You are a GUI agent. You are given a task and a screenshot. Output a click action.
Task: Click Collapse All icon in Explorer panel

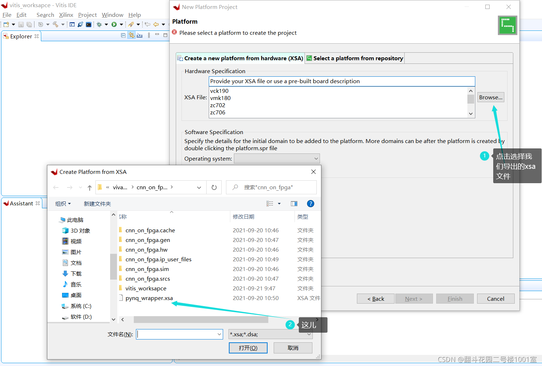[123, 35]
